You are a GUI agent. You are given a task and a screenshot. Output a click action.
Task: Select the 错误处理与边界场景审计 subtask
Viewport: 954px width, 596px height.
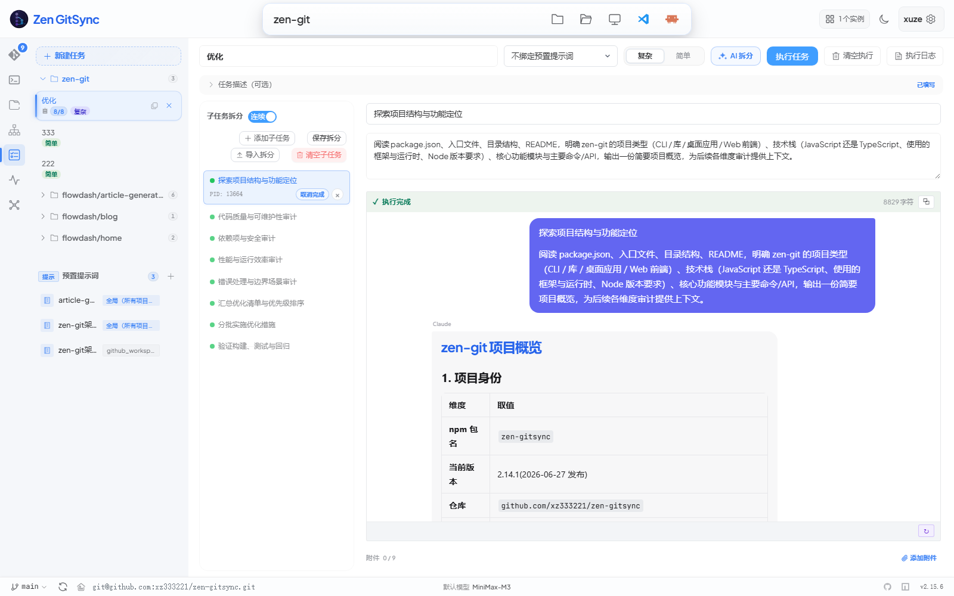point(277,282)
